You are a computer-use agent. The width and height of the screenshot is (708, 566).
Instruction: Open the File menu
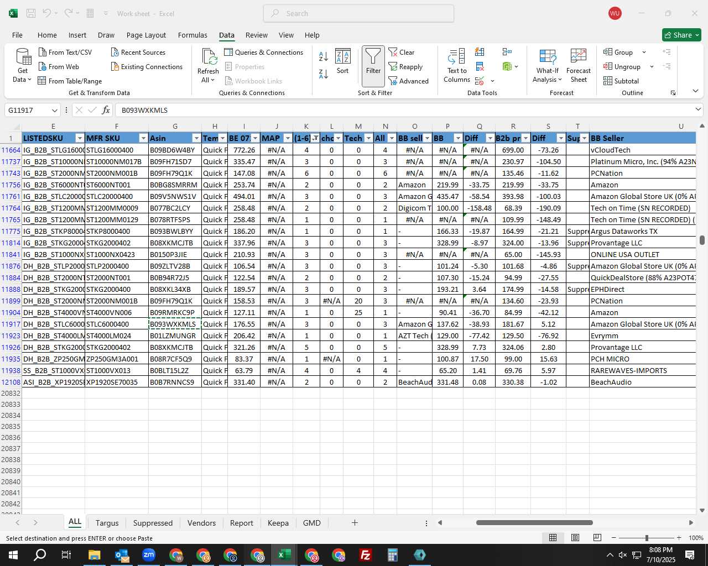(17, 35)
